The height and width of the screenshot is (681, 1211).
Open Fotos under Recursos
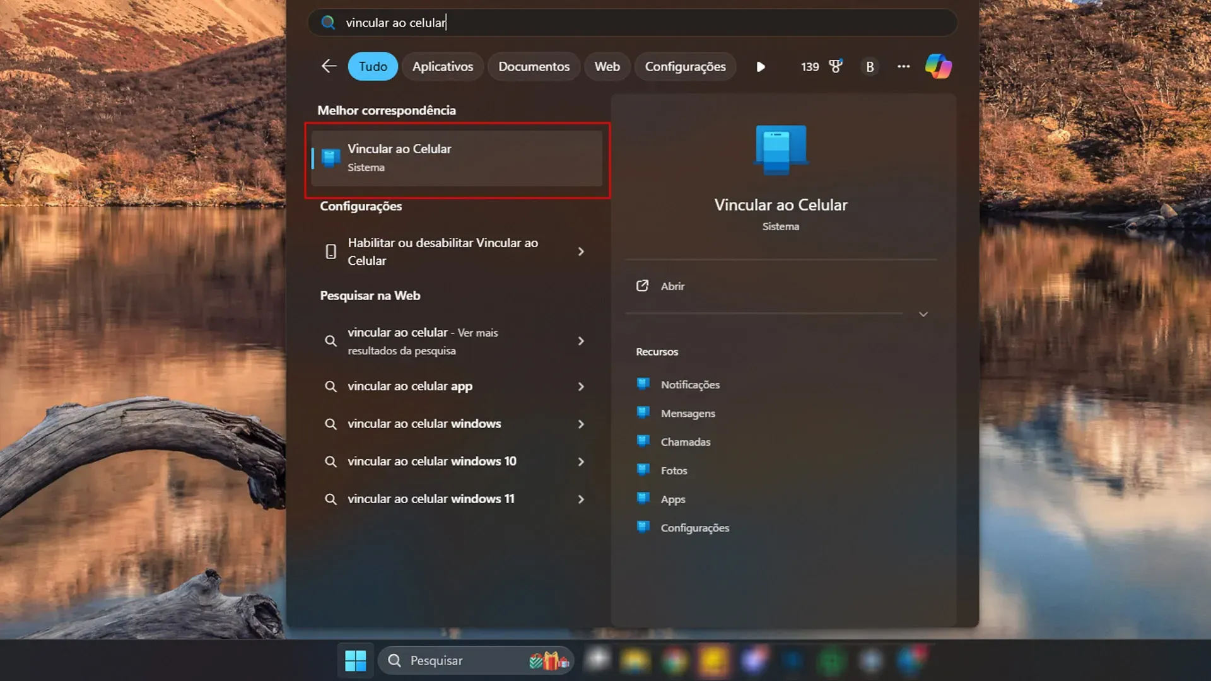[674, 470]
